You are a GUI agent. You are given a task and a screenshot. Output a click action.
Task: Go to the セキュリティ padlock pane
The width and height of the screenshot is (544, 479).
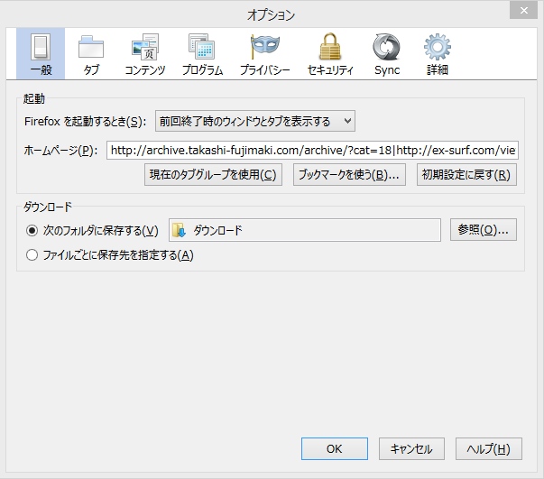click(x=330, y=54)
